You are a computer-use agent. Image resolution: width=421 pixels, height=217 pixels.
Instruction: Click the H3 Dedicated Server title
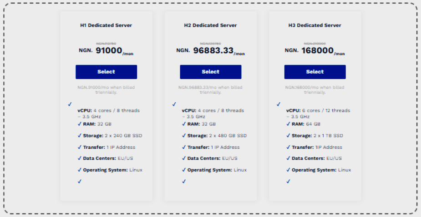click(x=314, y=25)
